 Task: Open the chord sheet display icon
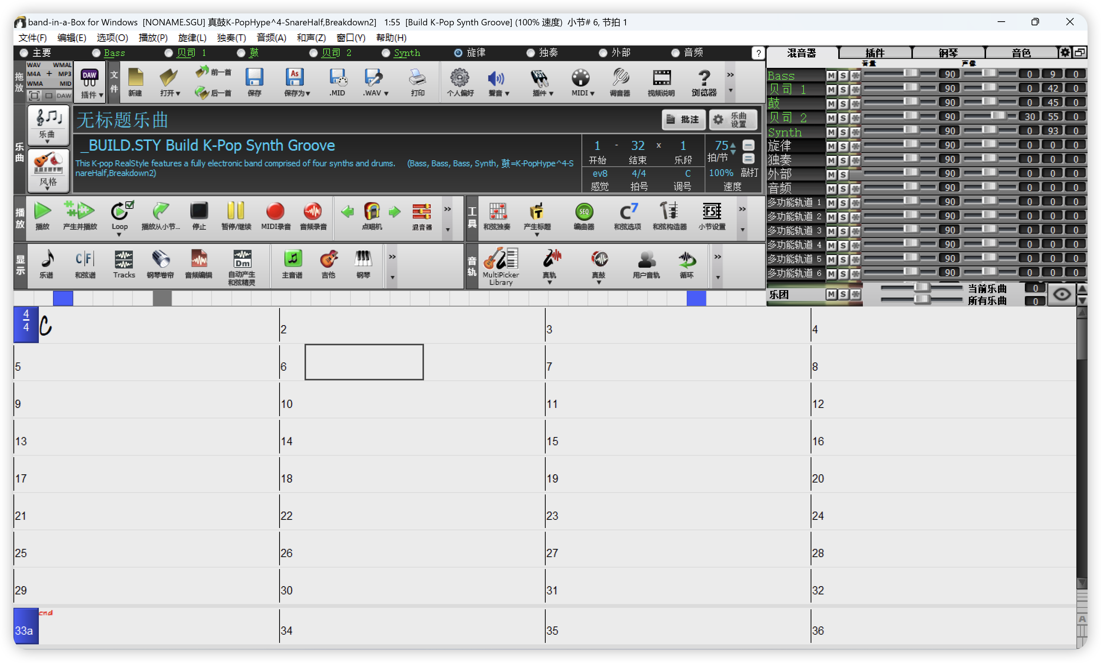coord(85,264)
